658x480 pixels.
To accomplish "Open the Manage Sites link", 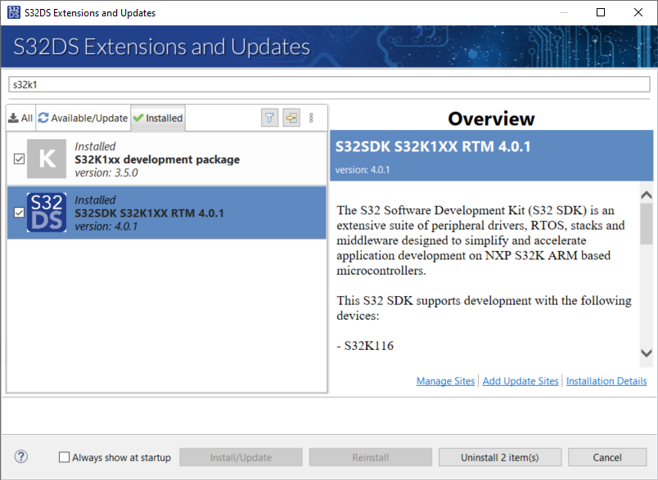I will 445,381.
